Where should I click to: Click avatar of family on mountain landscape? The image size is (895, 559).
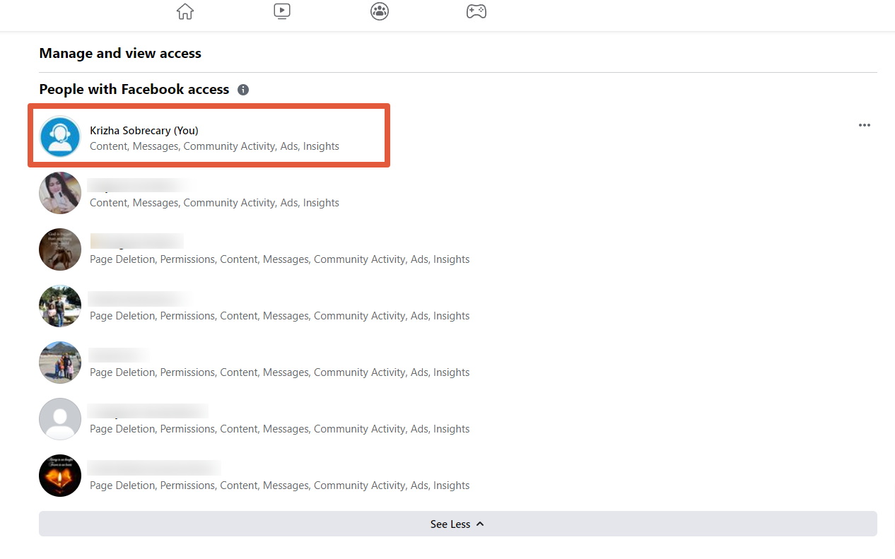(60, 363)
